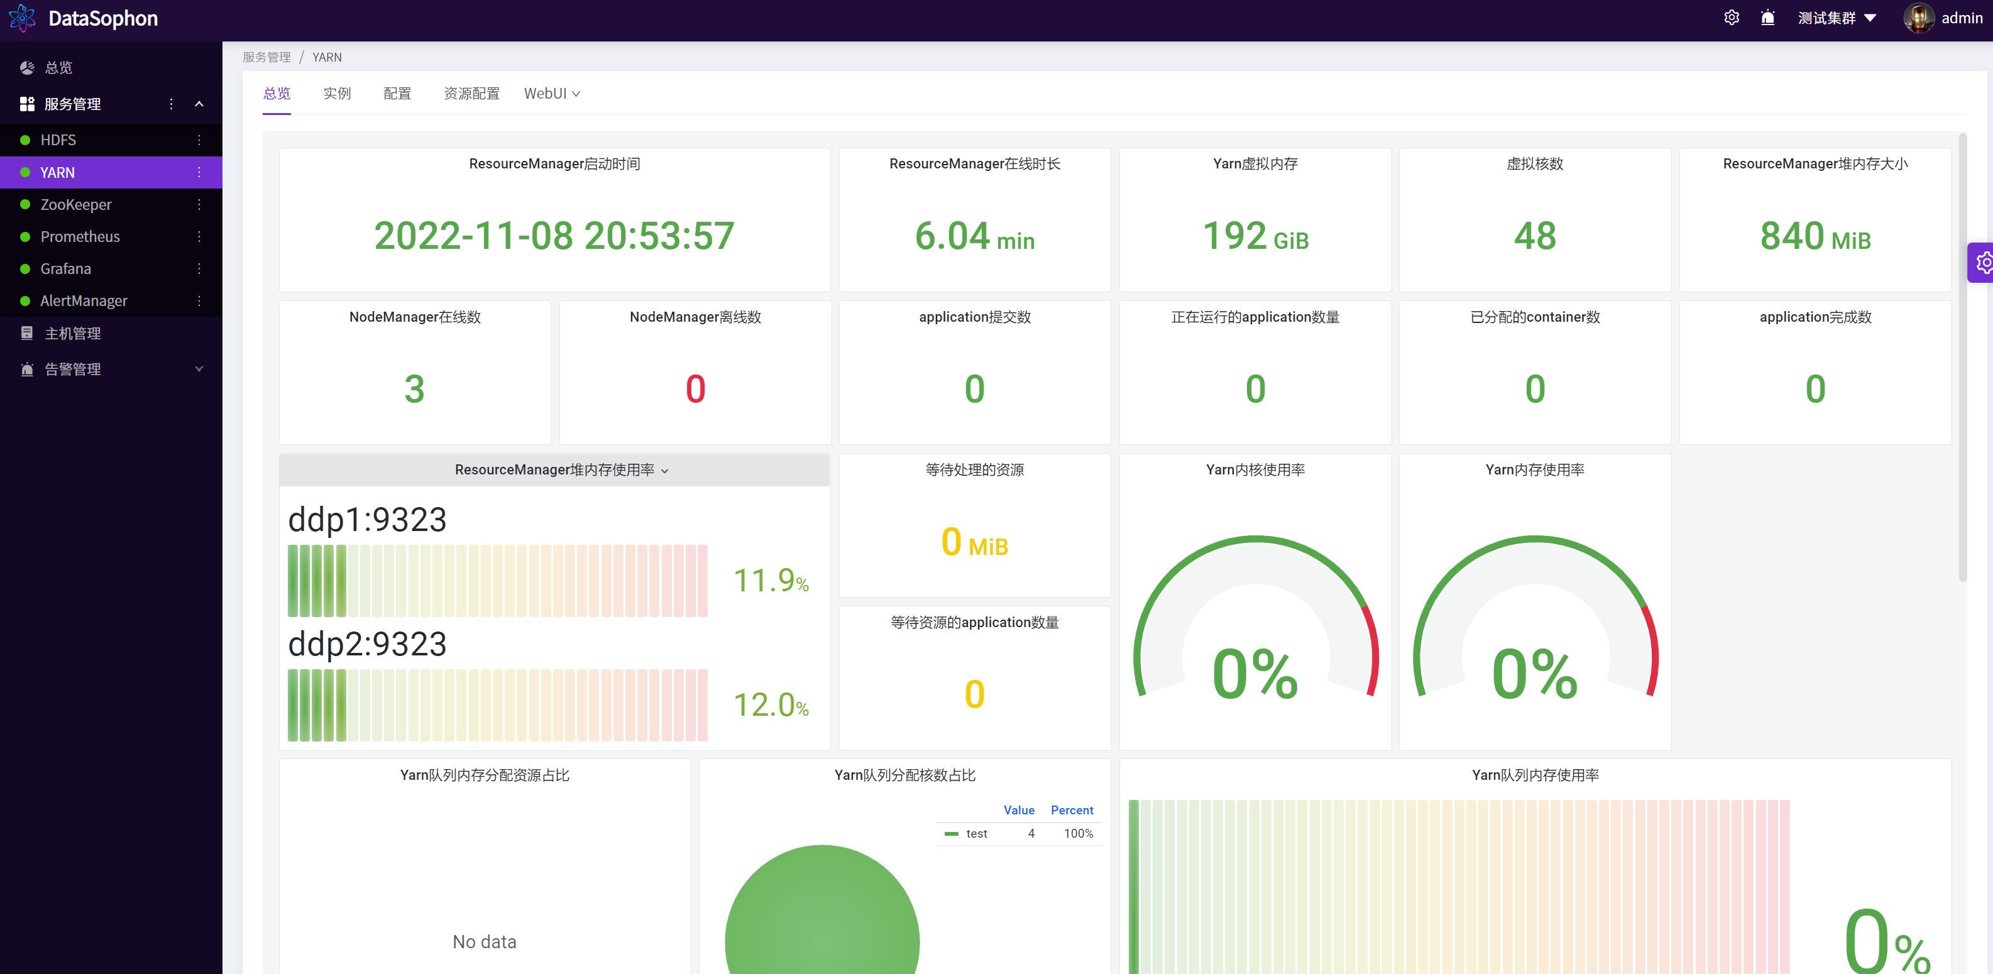Open the ZooKeeper three-dot options menu

click(x=199, y=204)
